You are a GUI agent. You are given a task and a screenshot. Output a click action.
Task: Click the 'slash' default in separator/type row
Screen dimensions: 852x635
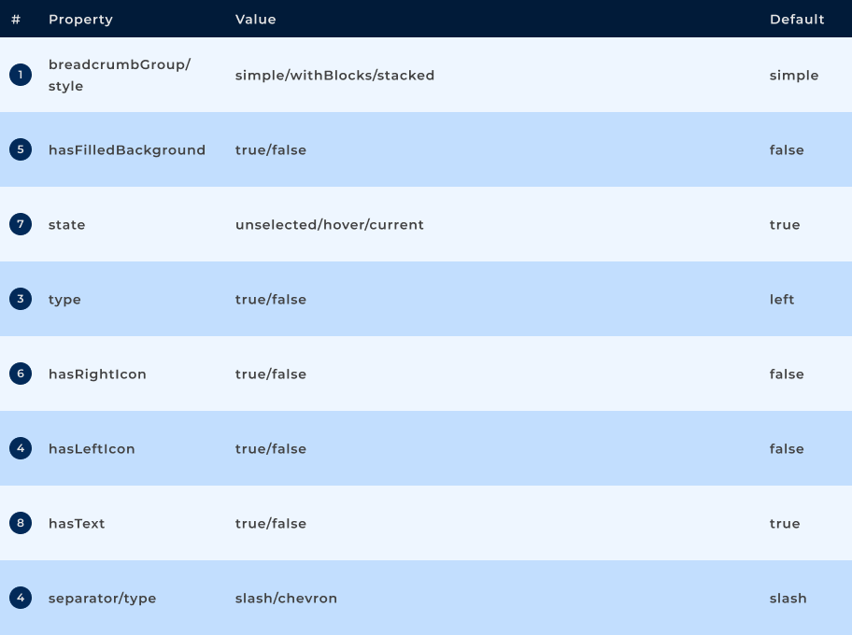tap(788, 599)
